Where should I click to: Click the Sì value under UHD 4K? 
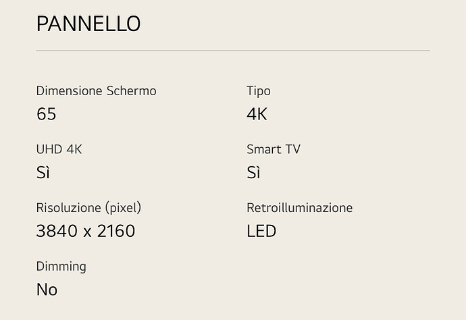click(x=43, y=172)
